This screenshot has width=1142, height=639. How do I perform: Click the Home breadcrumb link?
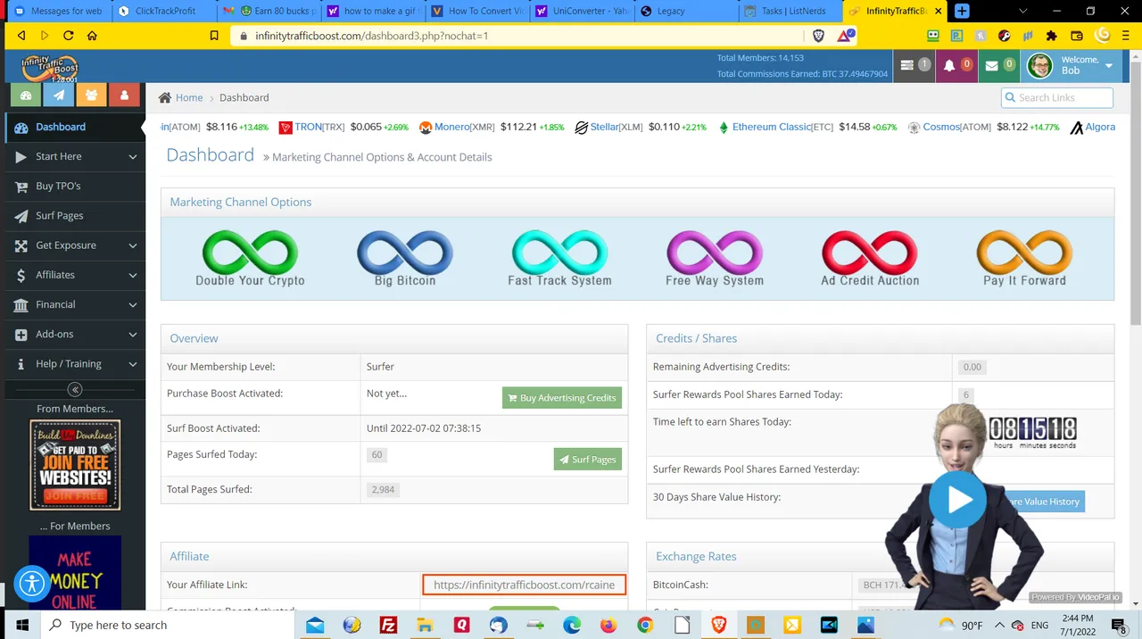click(189, 97)
